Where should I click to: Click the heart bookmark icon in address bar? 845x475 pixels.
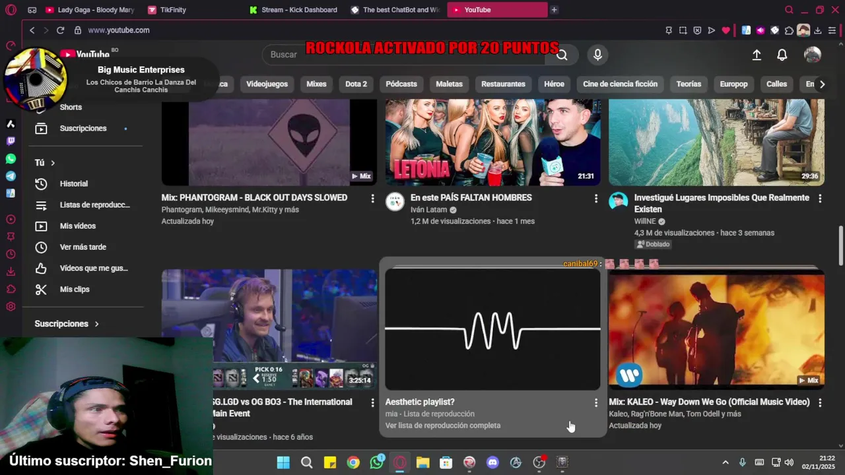726,30
